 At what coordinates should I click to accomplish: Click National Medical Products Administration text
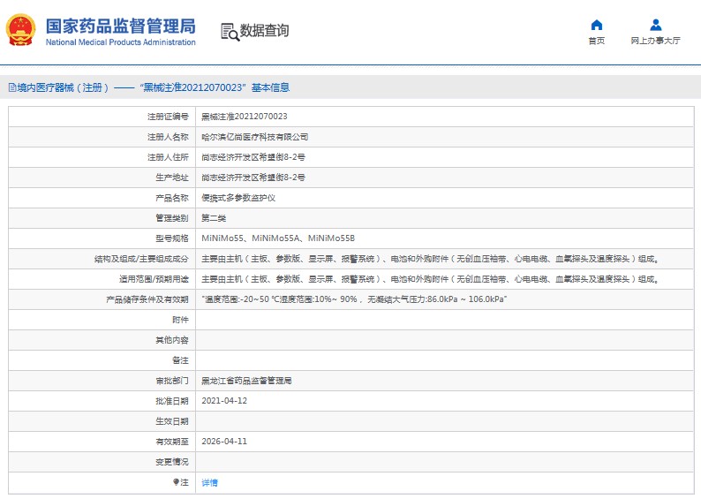tap(121, 42)
